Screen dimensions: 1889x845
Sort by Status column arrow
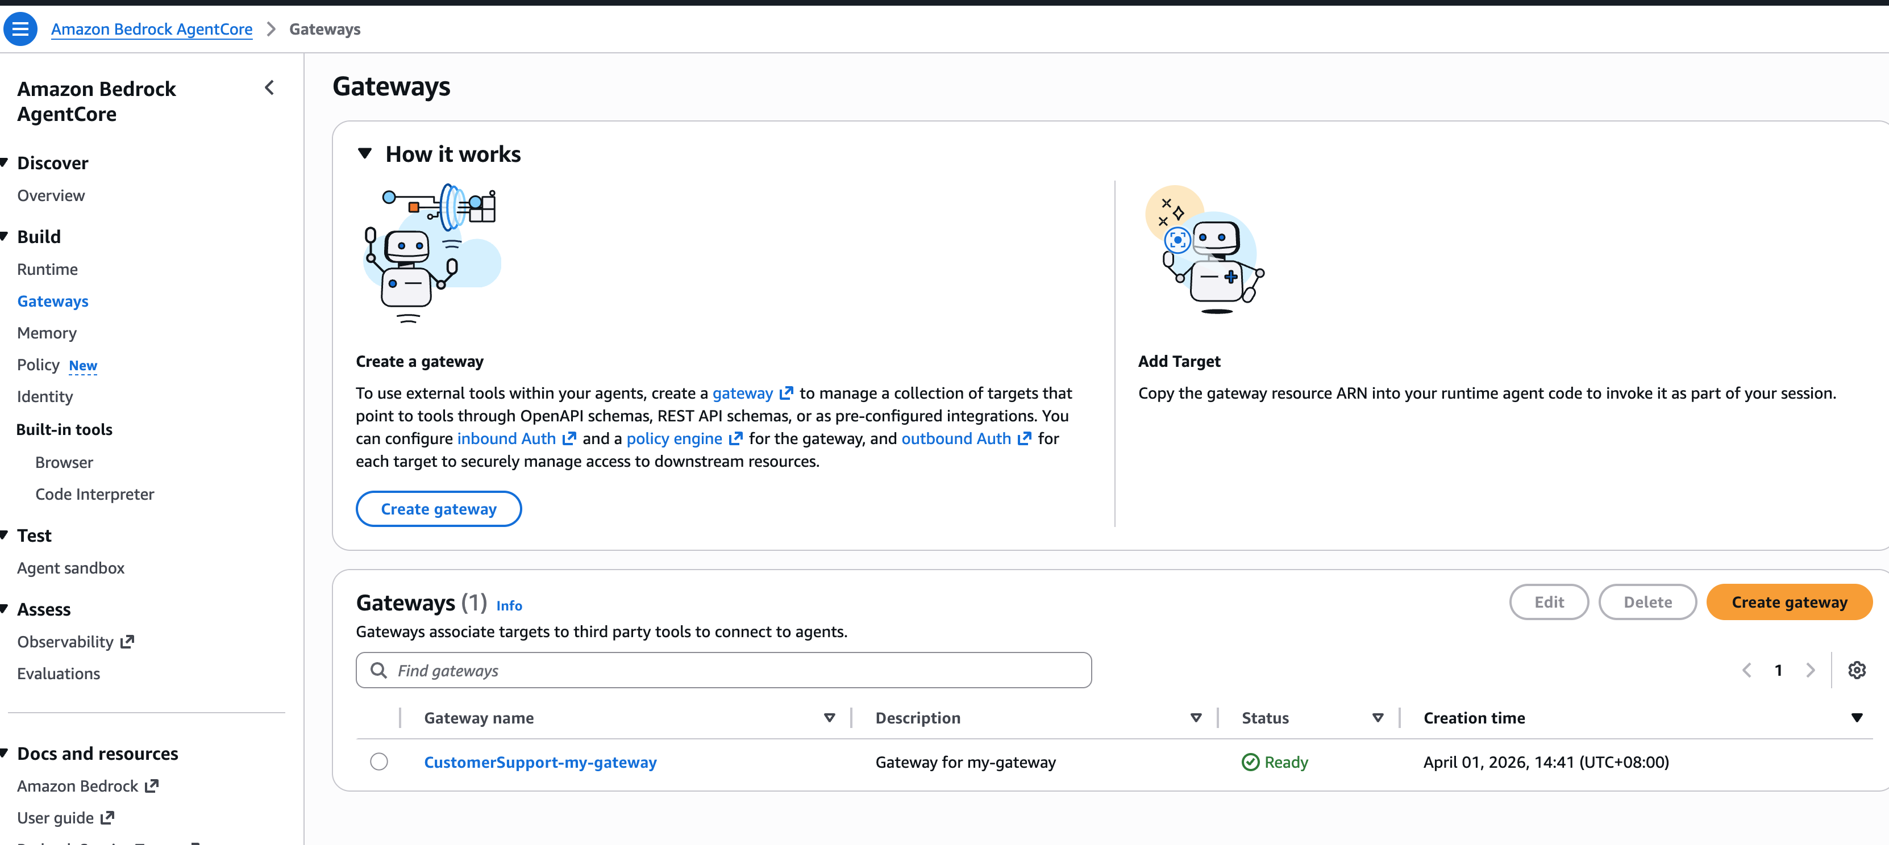(1377, 718)
